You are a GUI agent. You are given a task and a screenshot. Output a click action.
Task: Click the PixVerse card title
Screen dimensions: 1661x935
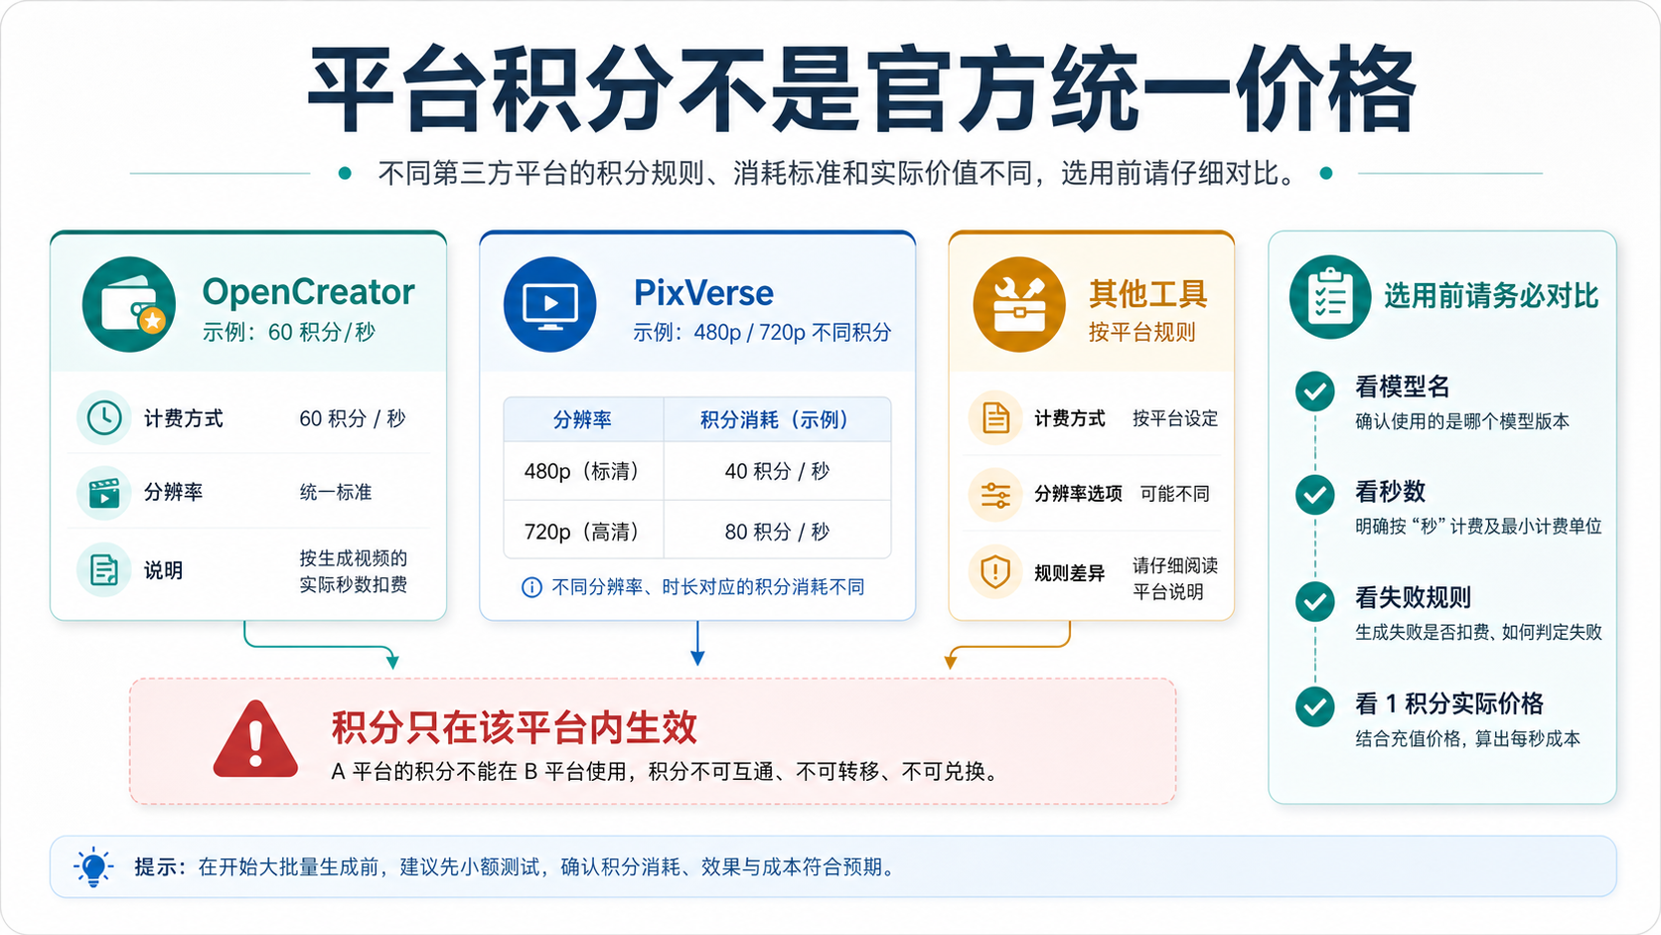coord(703,293)
